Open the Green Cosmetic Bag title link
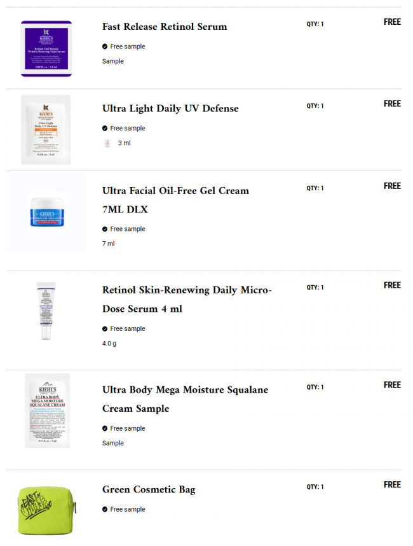The height and width of the screenshot is (546, 413). tap(149, 489)
